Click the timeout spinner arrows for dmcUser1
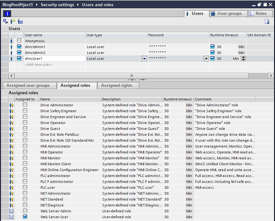 [243, 58]
